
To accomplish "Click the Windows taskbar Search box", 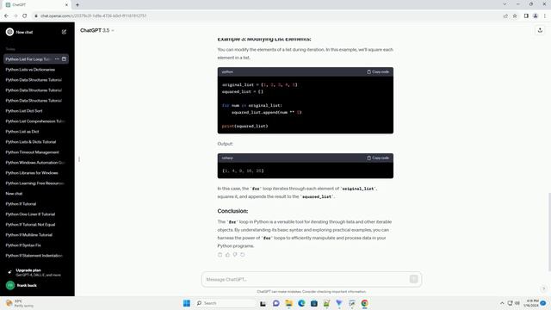I will click(x=226, y=303).
